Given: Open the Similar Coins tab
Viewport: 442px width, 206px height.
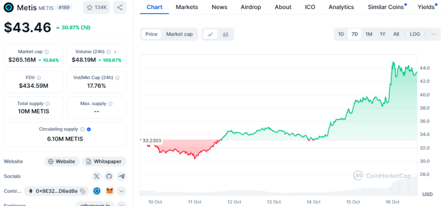Looking at the screenshot, I should pos(386,7).
